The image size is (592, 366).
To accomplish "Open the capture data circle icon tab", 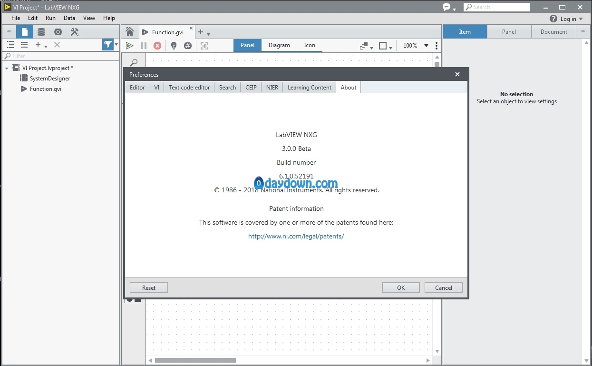I will [x=58, y=32].
